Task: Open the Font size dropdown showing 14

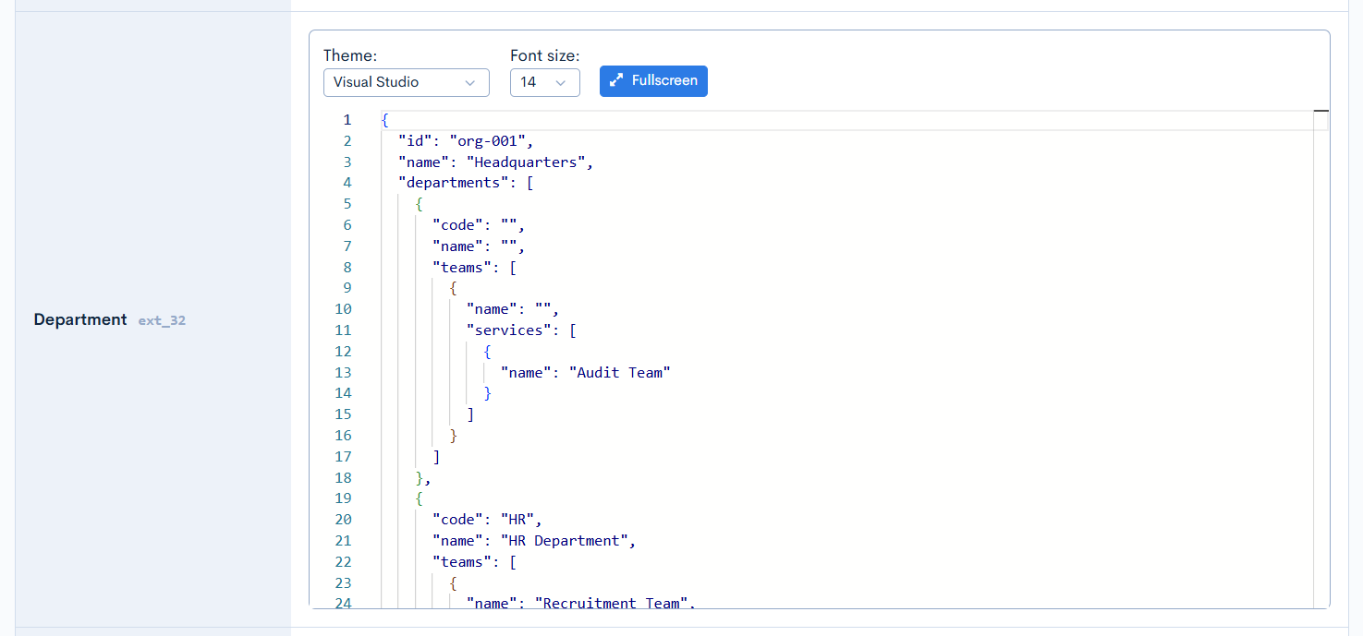Action: [x=544, y=82]
